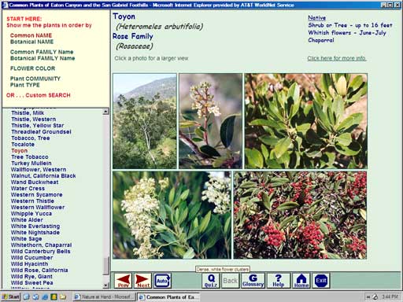The width and height of the screenshot is (403, 302).
Task: Select Whitethorn, Chaparral entry
Action: click(41, 245)
